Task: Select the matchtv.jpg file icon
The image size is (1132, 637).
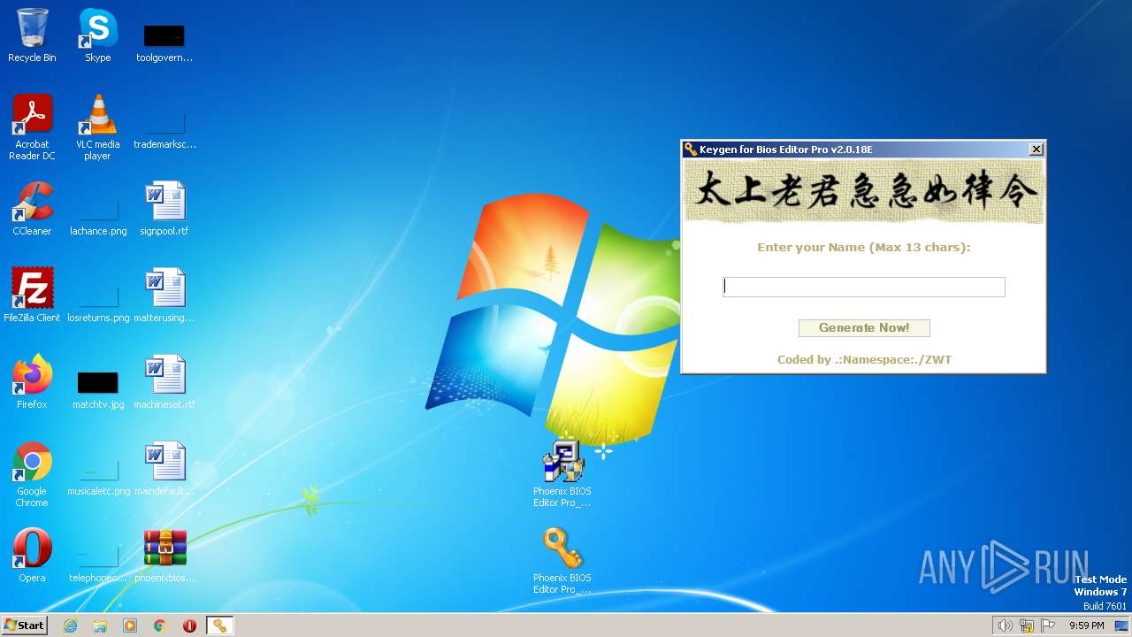Action: pos(98,389)
